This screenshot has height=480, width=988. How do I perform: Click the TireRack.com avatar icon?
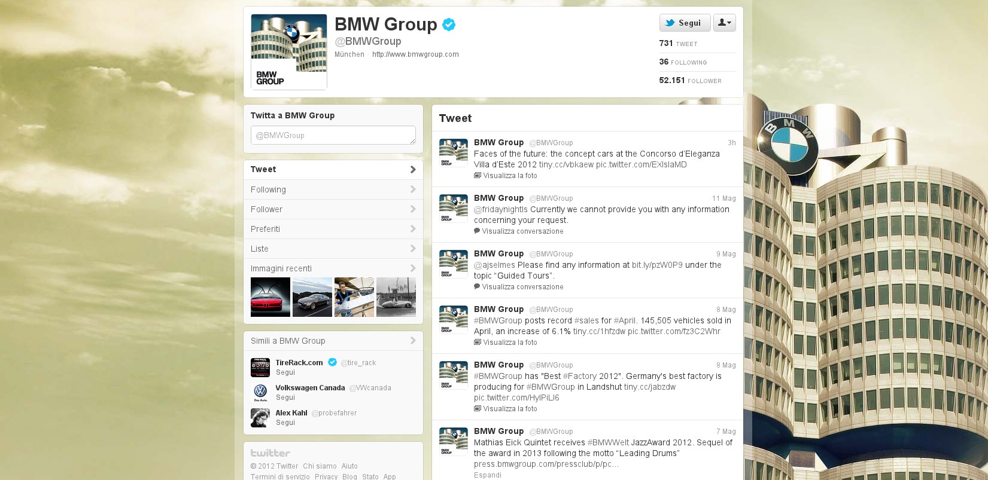(260, 368)
